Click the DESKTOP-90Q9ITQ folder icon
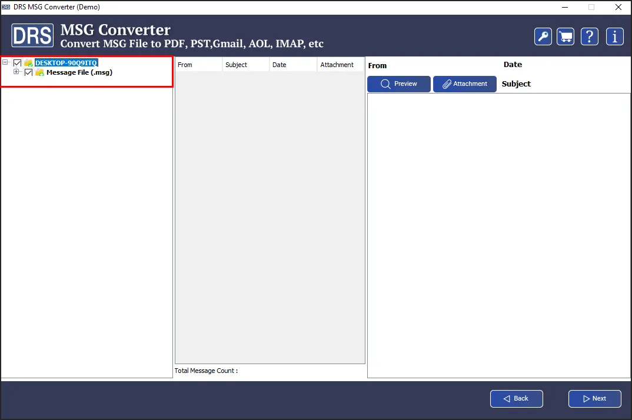Image resolution: width=632 pixels, height=420 pixels. pos(29,63)
